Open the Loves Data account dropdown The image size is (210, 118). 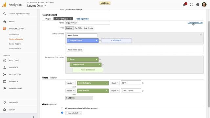pyautogui.click(x=36, y=6)
